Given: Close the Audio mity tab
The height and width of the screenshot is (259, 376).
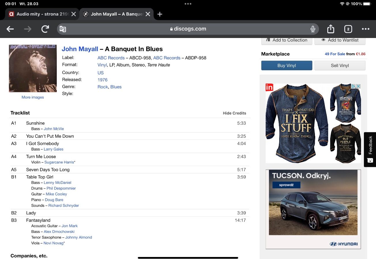Looking at the screenshot, I should (74, 14).
